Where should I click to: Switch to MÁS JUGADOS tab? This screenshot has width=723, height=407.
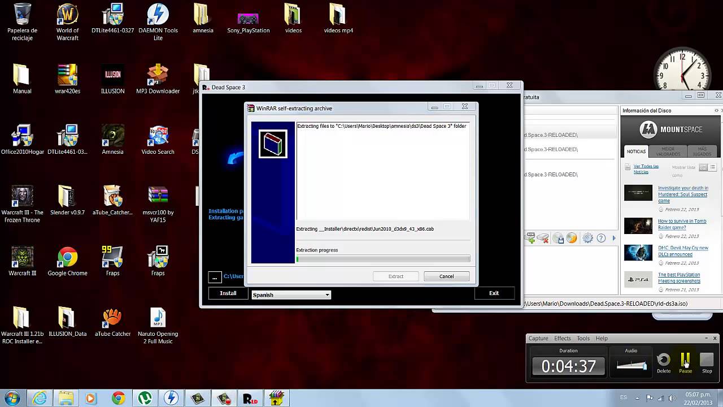point(702,151)
